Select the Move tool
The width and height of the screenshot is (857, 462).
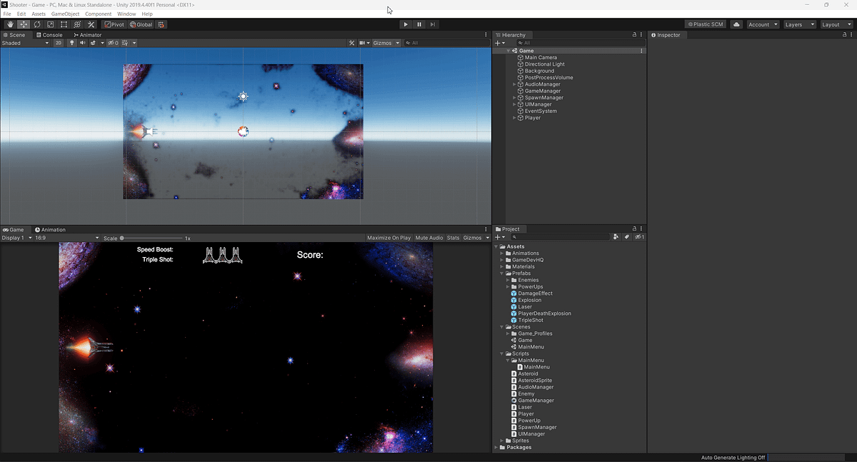(x=22, y=24)
